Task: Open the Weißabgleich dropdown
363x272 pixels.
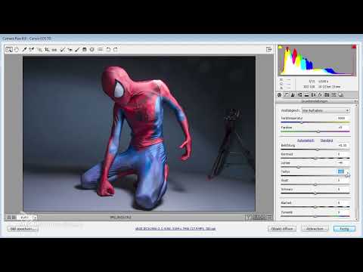Action: [x=326, y=110]
